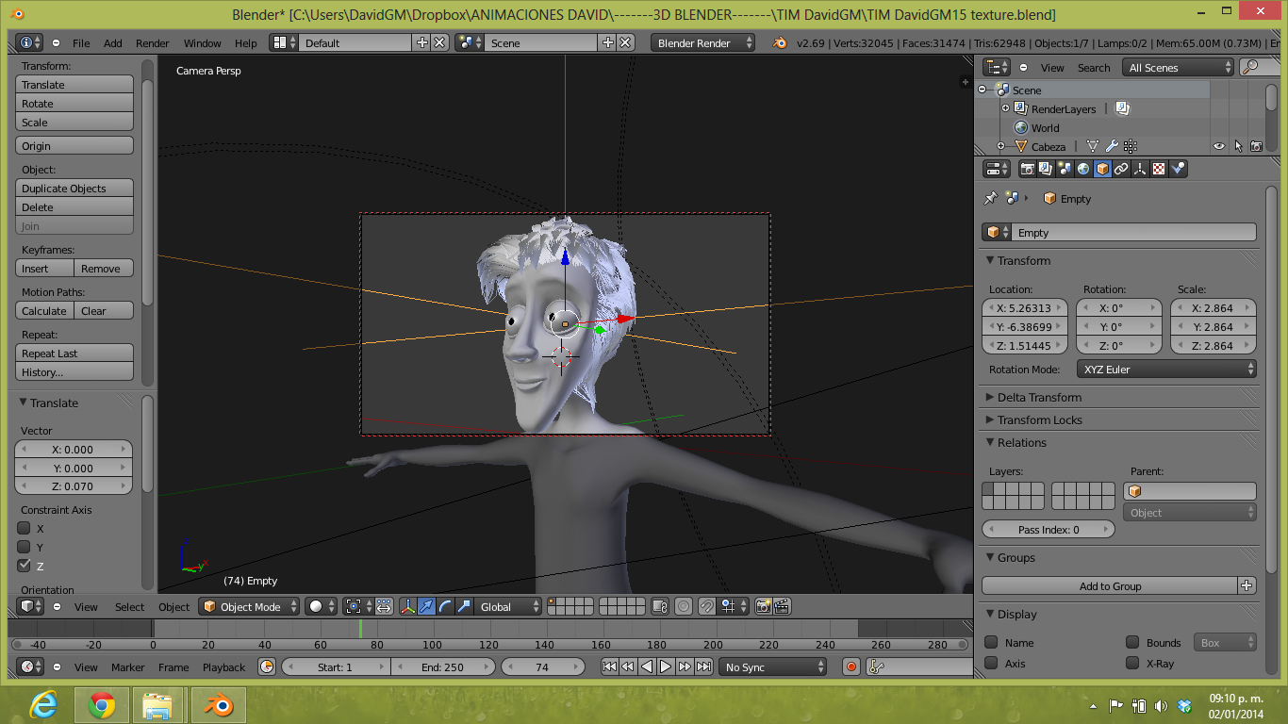
Task: Open the Texture properties checkerboard tab
Action: pyautogui.click(x=1159, y=169)
